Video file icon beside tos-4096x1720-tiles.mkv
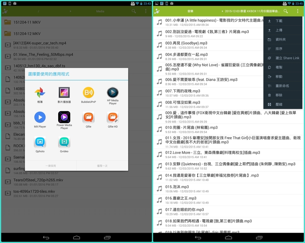Image resolution: width=305 pixels, height=243 pixels. [x=8, y=193]
